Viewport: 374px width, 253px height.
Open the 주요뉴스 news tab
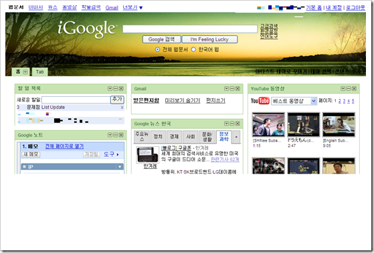(x=142, y=137)
